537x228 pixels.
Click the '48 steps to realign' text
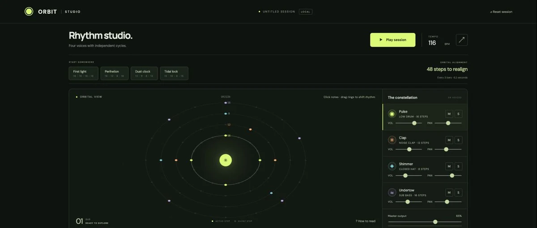click(x=447, y=69)
